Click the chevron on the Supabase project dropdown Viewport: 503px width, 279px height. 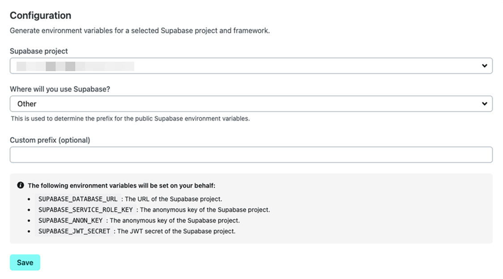(x=485, y=65)
